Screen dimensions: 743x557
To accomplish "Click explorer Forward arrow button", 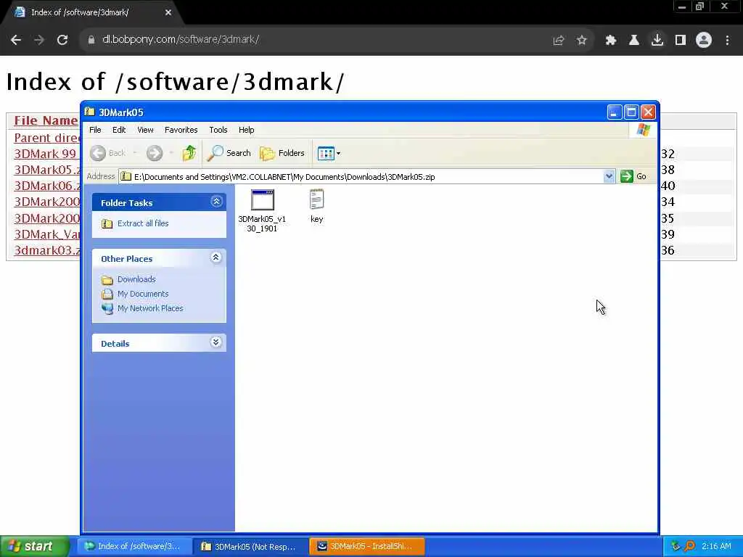I will pos(155,153).
